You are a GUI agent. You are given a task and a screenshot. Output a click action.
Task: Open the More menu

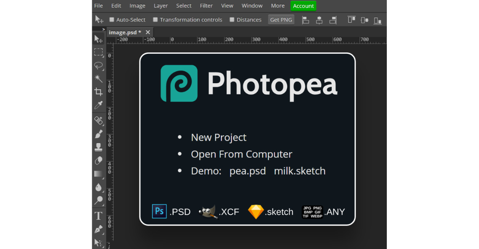click(x=278, y=6)
